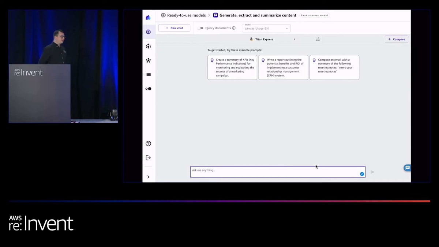
Task: Click lightbulb icon on email prompt card
Action: click(314, 60)
